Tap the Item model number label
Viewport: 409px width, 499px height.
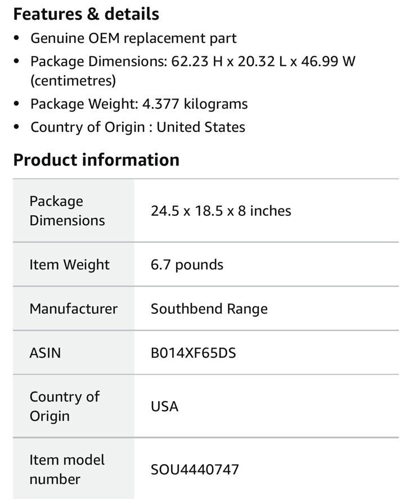pyautogui.click(x=67, y=469)
